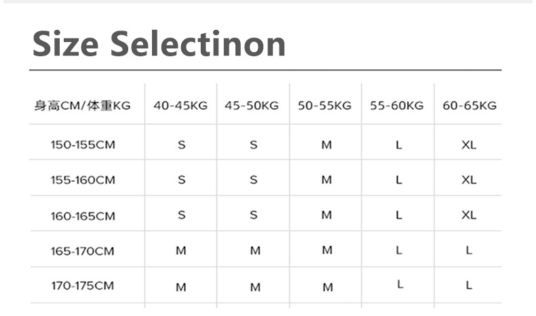Click M size for 155-160CM at 50-55KG
The width and height of the screenshot is (536, 316).
327,180
